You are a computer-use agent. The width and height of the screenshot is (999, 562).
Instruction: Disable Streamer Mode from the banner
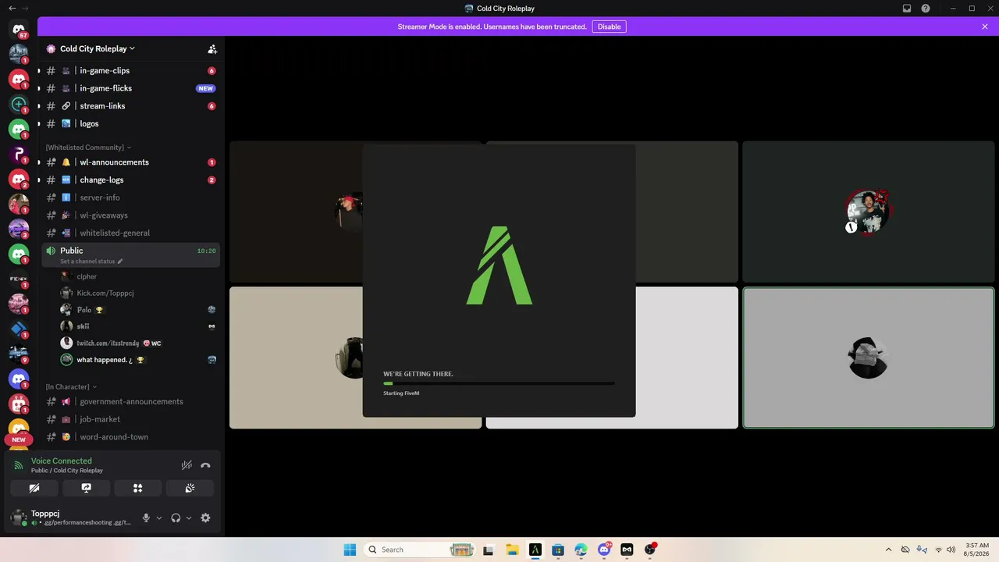click(609, 27)
